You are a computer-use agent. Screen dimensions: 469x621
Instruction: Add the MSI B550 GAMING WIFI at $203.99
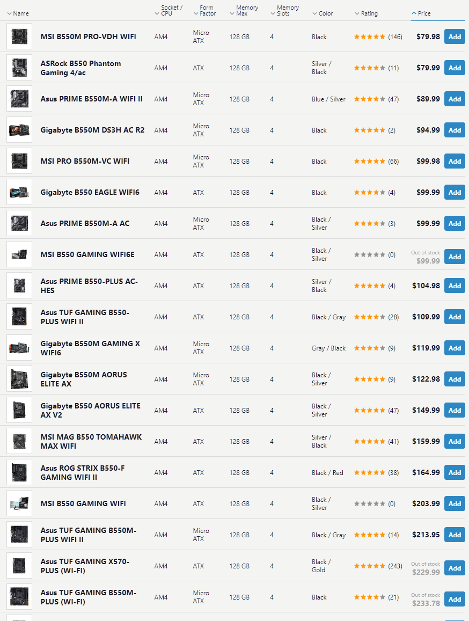[455, 504]
